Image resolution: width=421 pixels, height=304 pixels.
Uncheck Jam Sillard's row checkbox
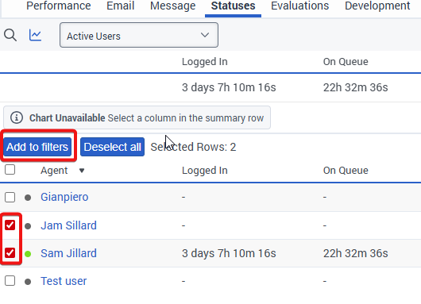pos(10,225)
